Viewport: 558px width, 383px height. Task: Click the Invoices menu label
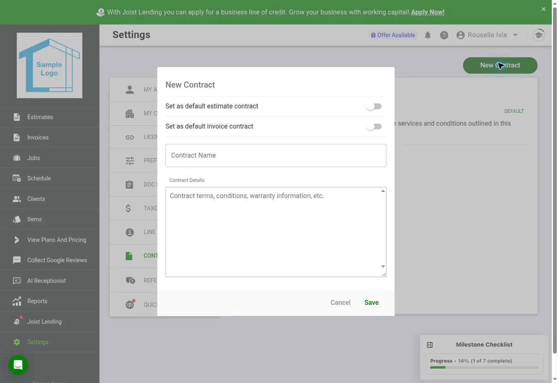click(38, 137)
